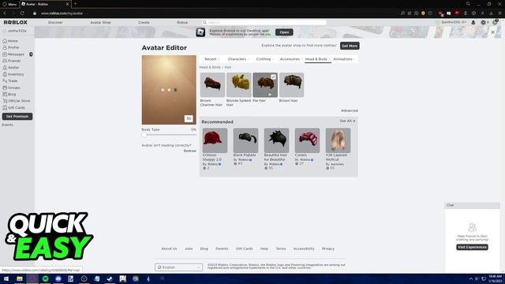This screenshot has height=284, width=505.
Task: Toggle the 3D avatar view button
Action: click(x=189, y=118)
